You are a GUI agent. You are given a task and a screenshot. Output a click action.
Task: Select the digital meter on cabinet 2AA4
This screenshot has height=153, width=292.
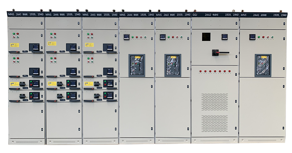pos(126,37)
